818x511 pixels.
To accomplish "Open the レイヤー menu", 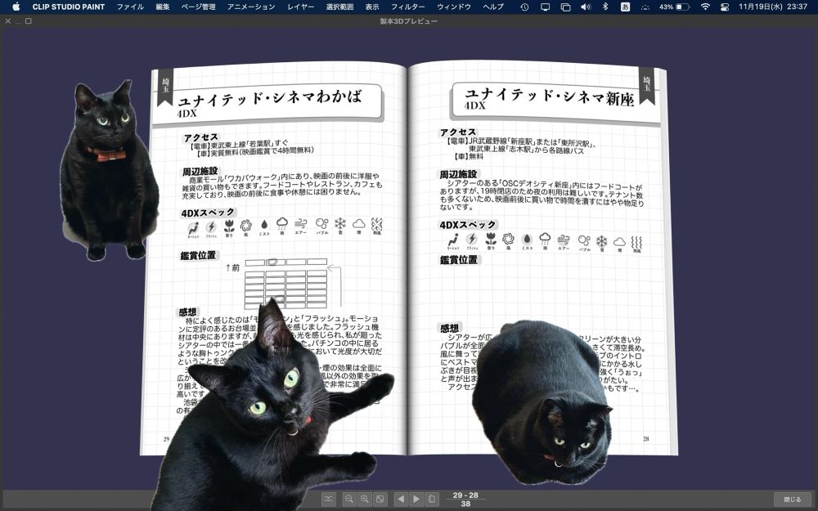I will point(300,7).
